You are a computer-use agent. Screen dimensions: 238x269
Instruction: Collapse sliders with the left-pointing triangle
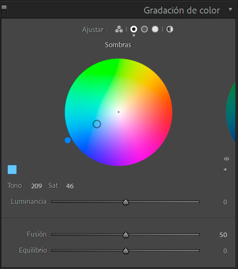click(x=224, y=169)
